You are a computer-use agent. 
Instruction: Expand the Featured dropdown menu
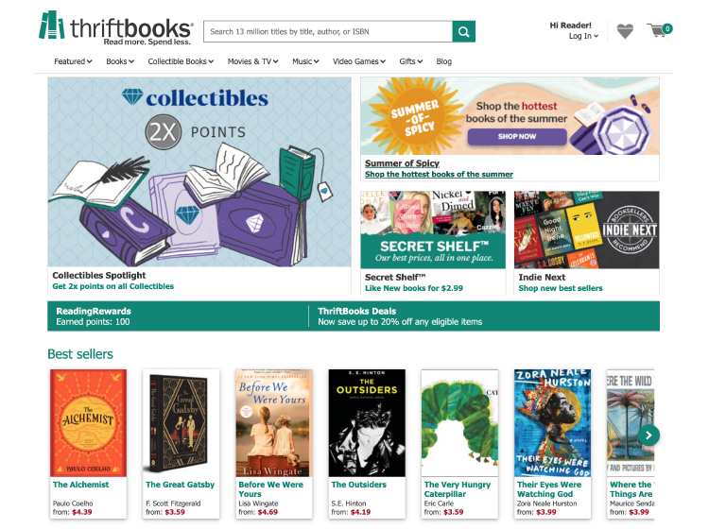(73, 61)
